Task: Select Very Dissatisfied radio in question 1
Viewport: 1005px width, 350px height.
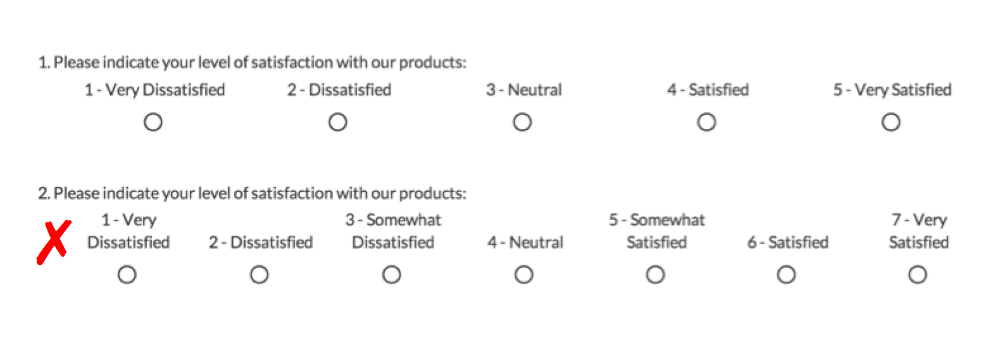Action: click(x=153, y=122)
